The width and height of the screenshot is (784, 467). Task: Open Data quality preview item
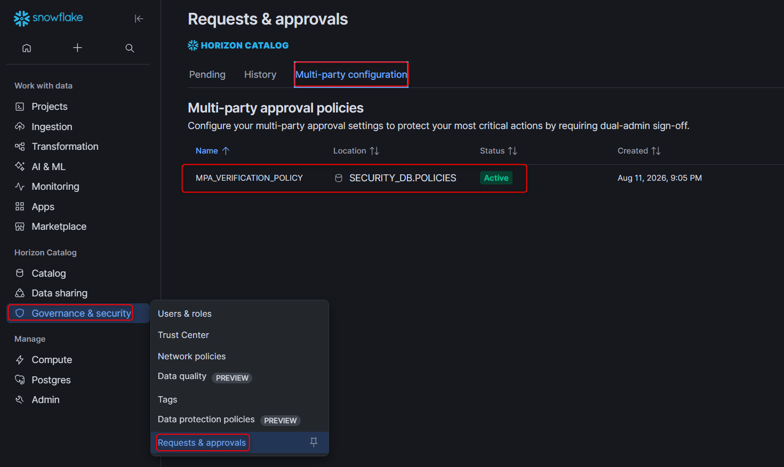(205, 377)
